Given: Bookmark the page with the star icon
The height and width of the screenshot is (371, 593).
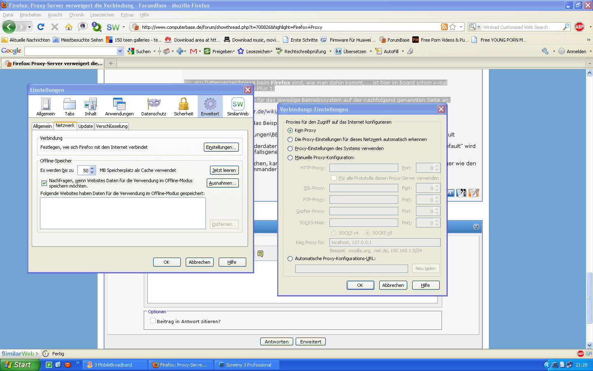Looking at the screenshot, I should click(x=453, y=27).
